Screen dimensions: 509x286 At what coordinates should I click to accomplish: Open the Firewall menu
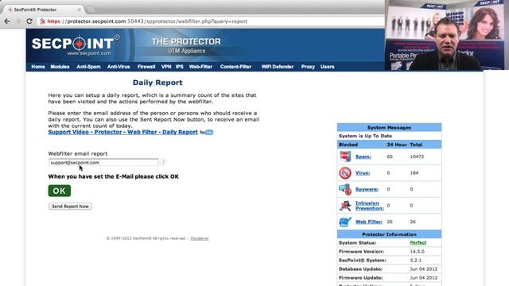[x=146, y=67]
